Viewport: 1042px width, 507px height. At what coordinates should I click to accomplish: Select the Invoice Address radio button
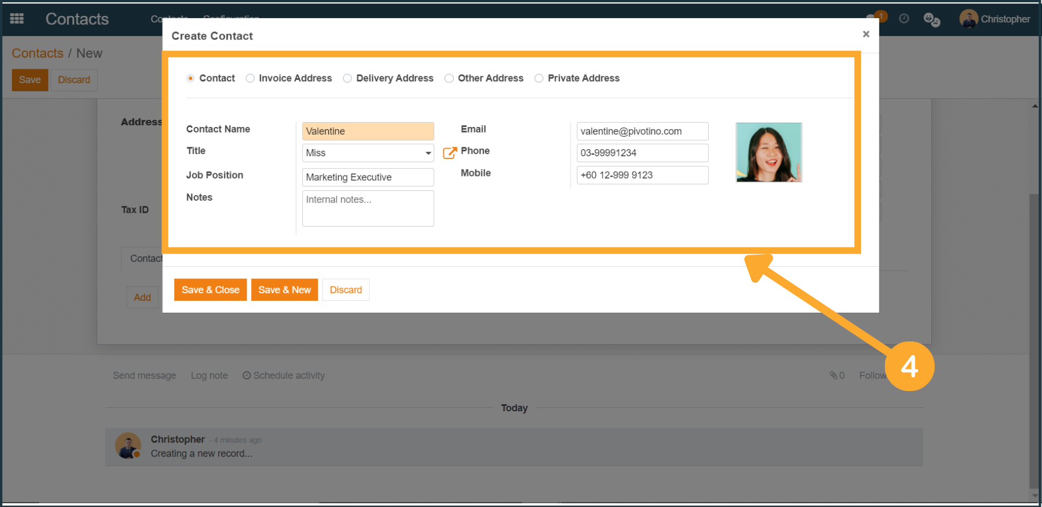coord(251,78)
